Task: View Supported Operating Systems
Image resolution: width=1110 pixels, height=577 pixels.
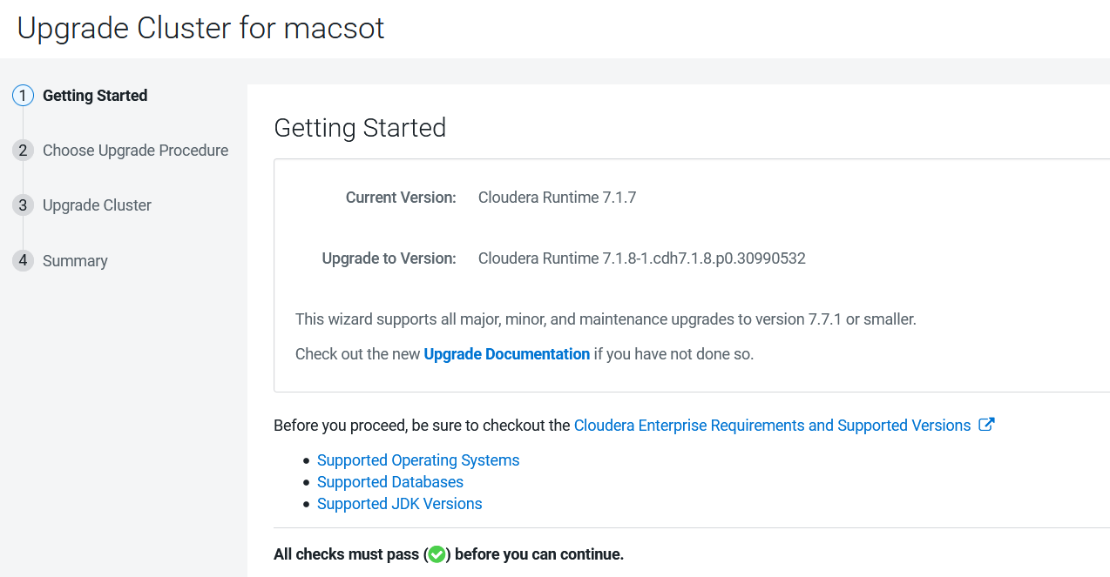Action: point(418,460)
